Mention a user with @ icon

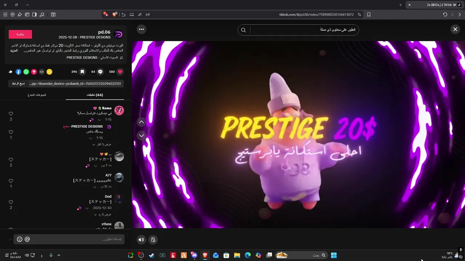[x=27, y=239]
